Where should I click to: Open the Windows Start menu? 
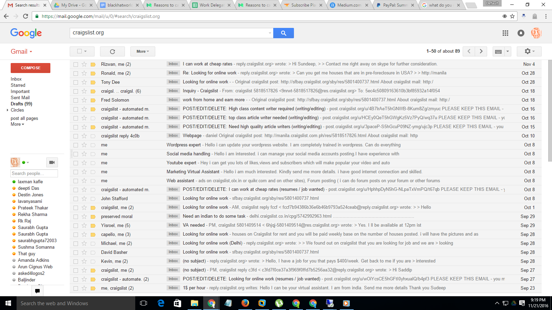coord(8,303)
